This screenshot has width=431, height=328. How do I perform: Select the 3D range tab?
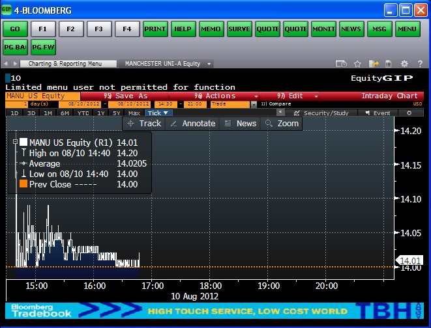(x=31, y=113)
